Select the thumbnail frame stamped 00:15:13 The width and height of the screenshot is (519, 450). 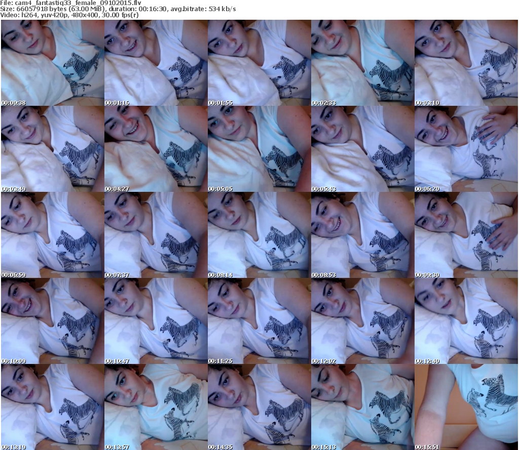click(363, 407)
